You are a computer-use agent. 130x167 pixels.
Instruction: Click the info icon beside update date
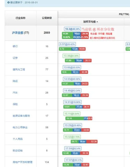9,2
